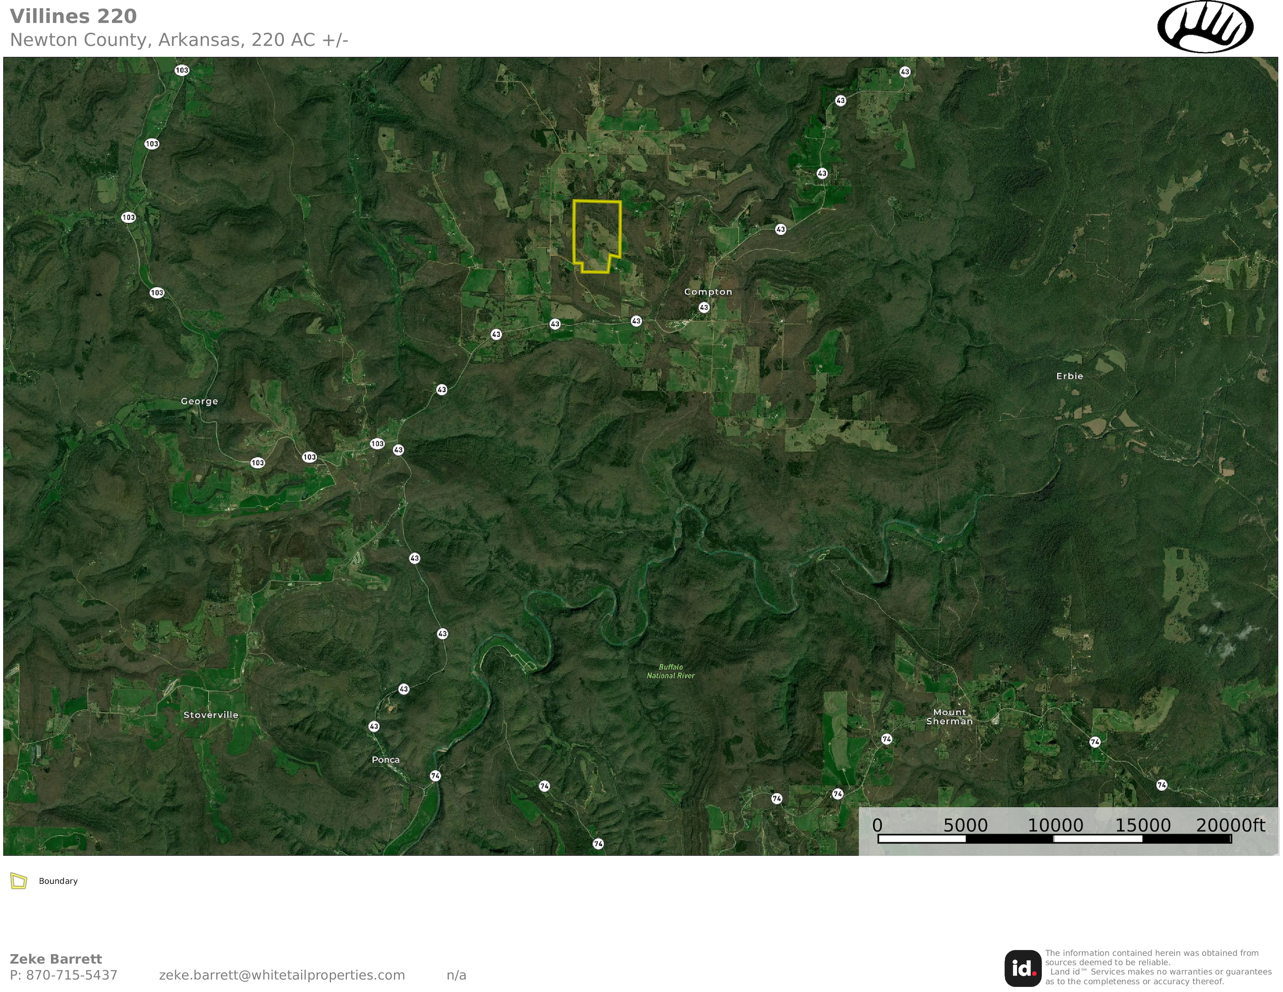Click the Erbie place label
The width and height of the screenshot is (1283, 992).
click(1069, 376)
